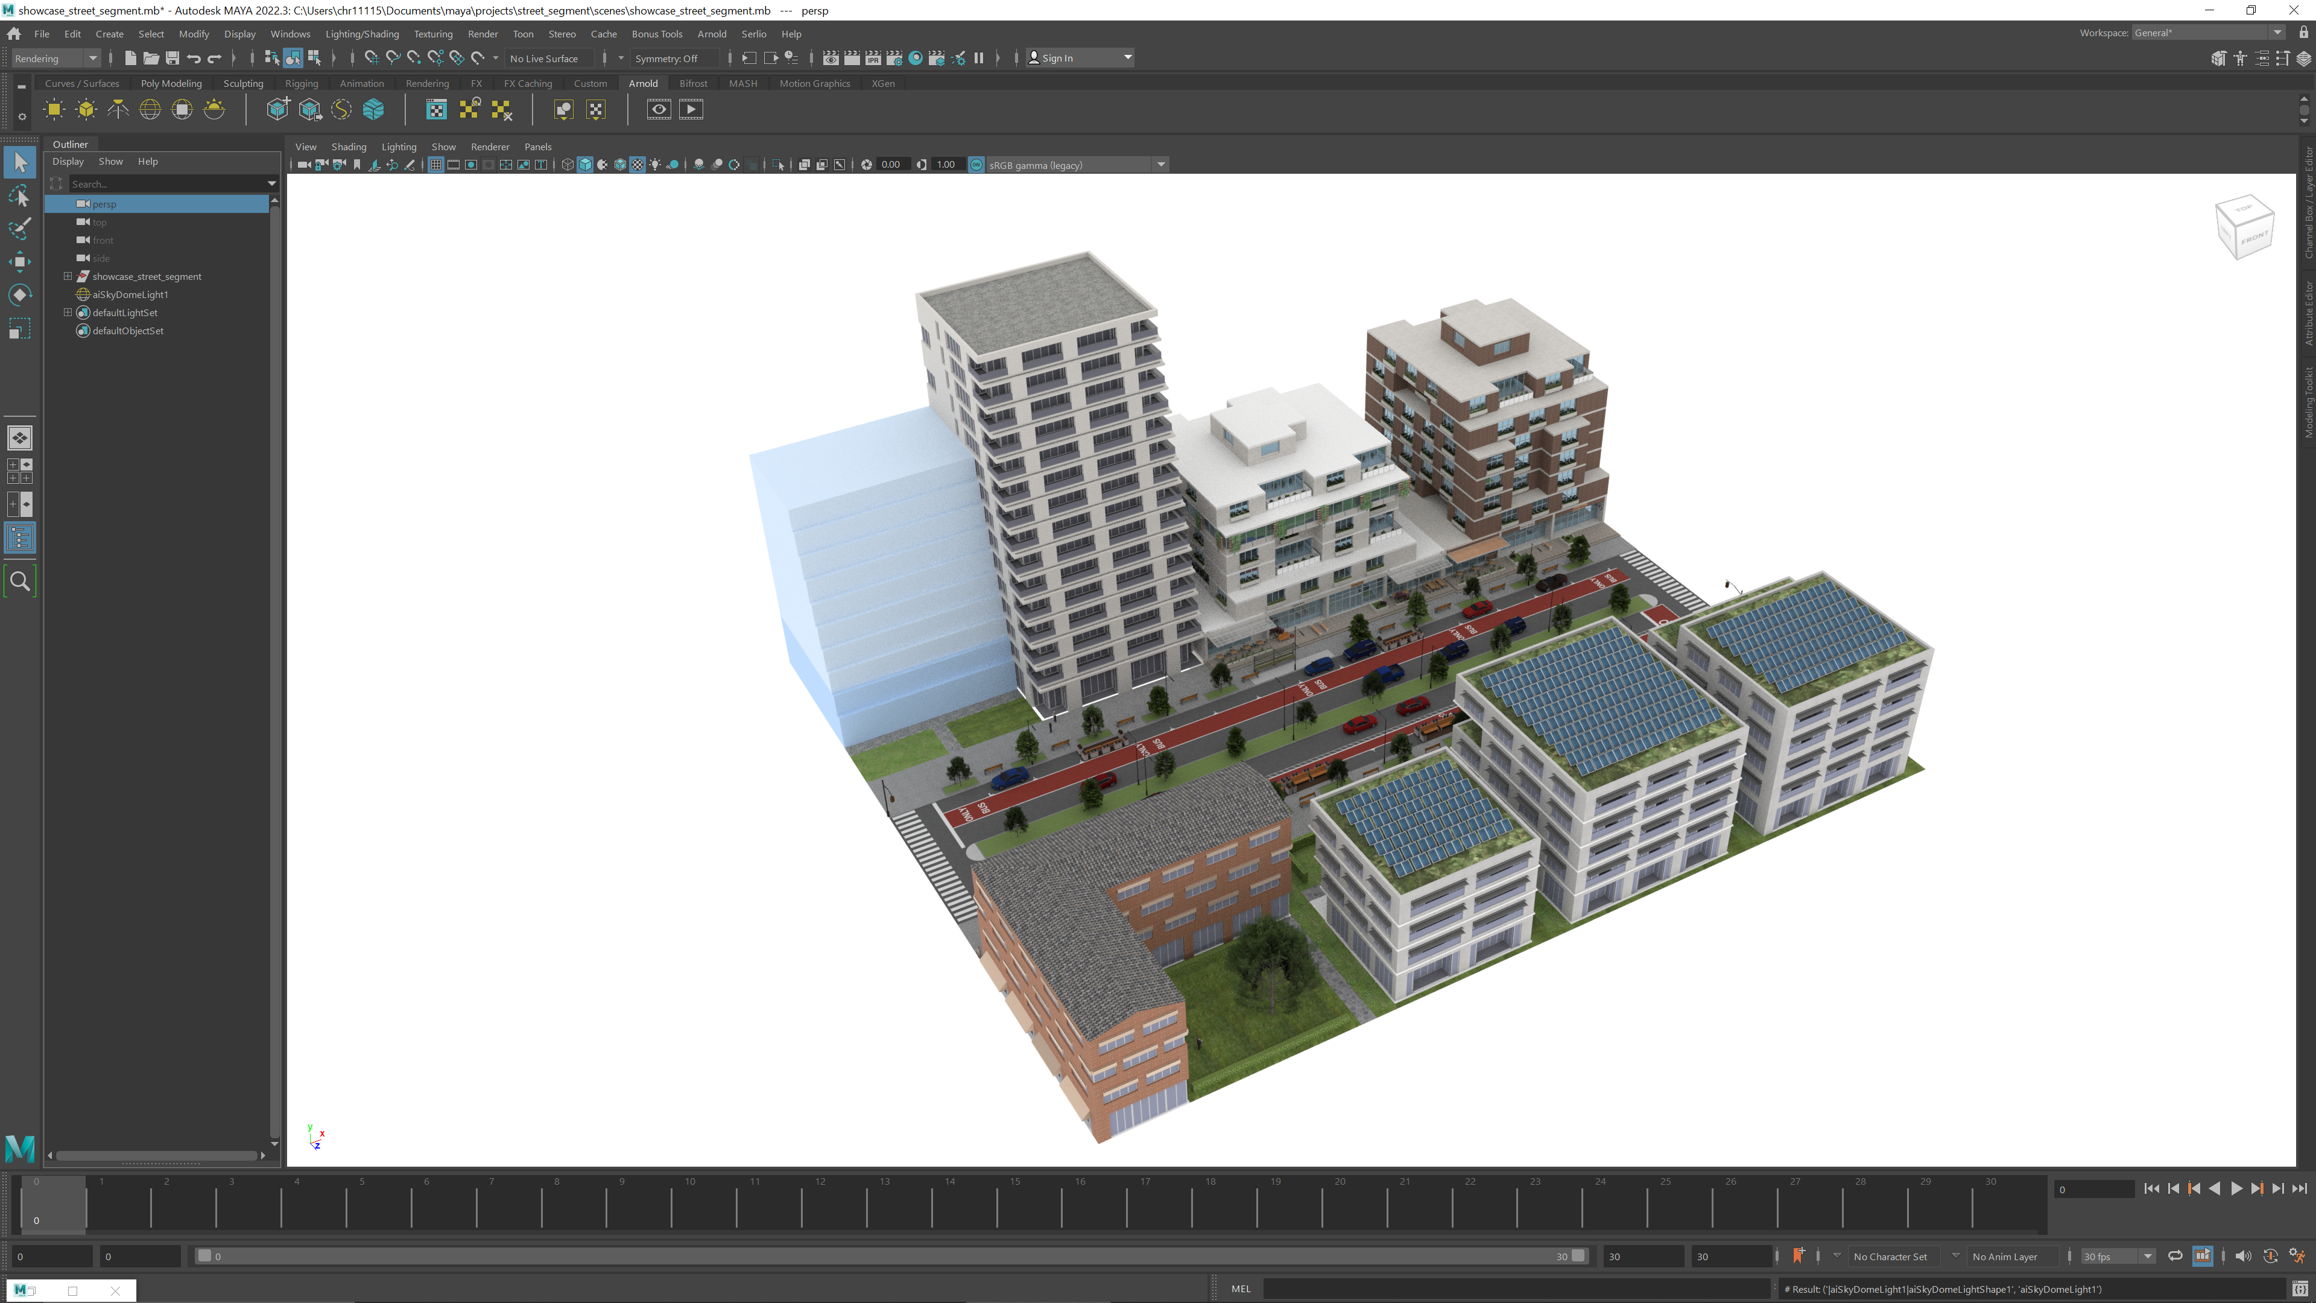Open the Symmetry: Off dropdown
Screen dimensions: 2316x1303
tap(674, 59)
